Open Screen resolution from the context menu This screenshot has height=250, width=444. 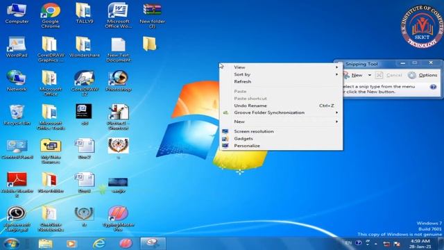[x=280, y=131]
